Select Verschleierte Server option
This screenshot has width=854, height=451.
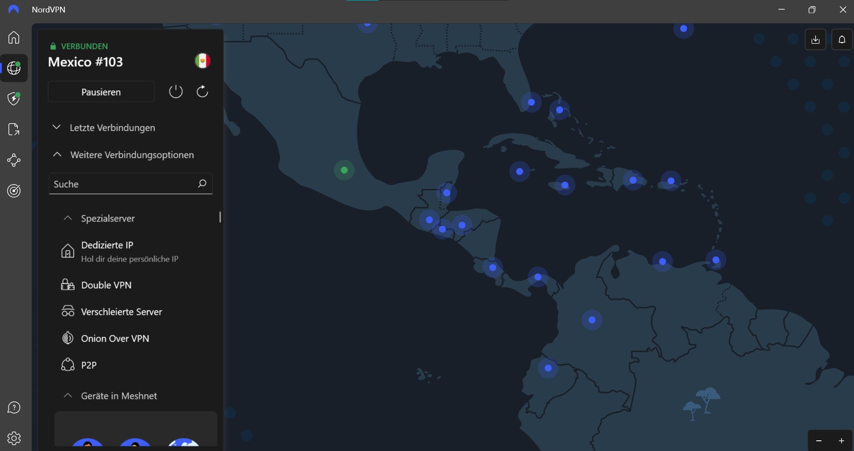pyautogui.click(x=121, y=312)
